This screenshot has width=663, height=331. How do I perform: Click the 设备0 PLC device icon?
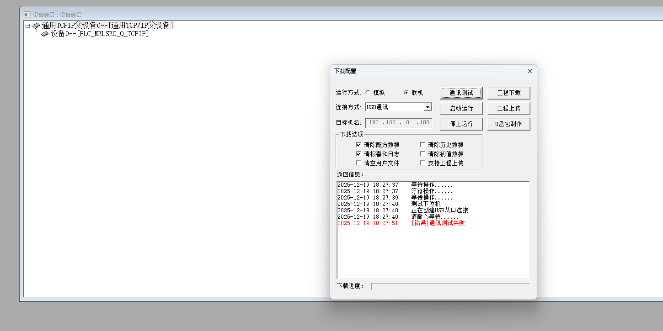(x=45, y=34)
